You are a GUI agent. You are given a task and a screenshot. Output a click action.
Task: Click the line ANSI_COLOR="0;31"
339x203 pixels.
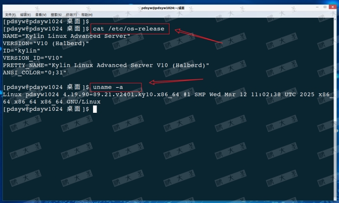coord(35,73)
